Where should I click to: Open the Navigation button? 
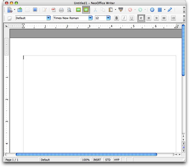point(184,147)
